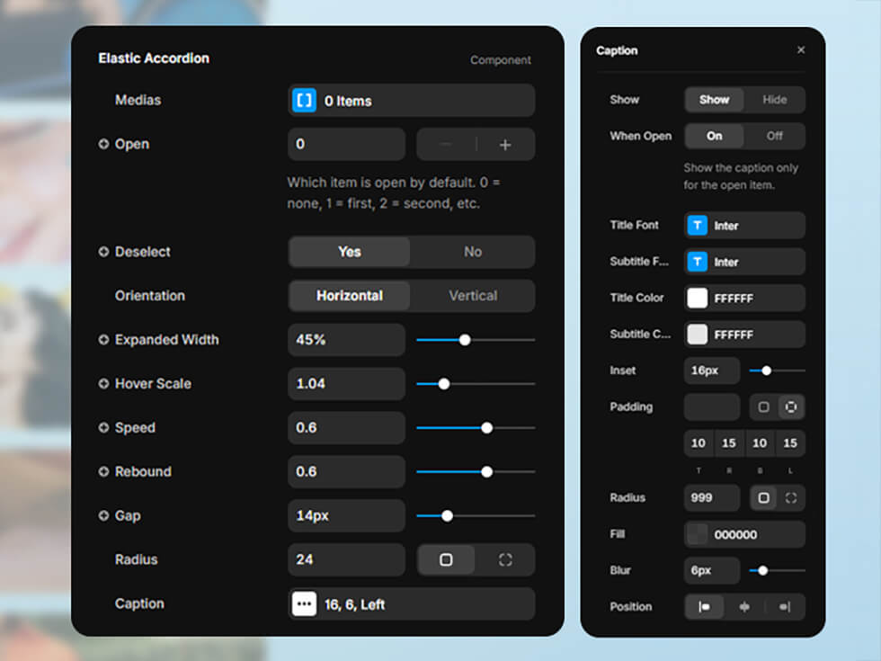Choose Vertical orientation

point(473,296)
